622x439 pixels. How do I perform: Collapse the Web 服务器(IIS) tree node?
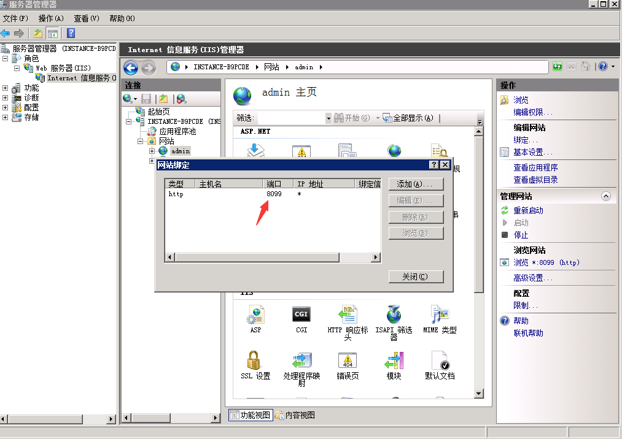(17, 68)
